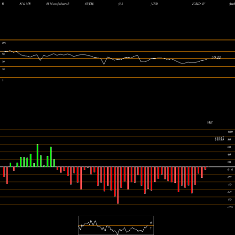The height and width of the screenshot is (235, 235).
Task: Click the 80 label on MR axis
Action: pyautogui.click(x=229, y=140)
